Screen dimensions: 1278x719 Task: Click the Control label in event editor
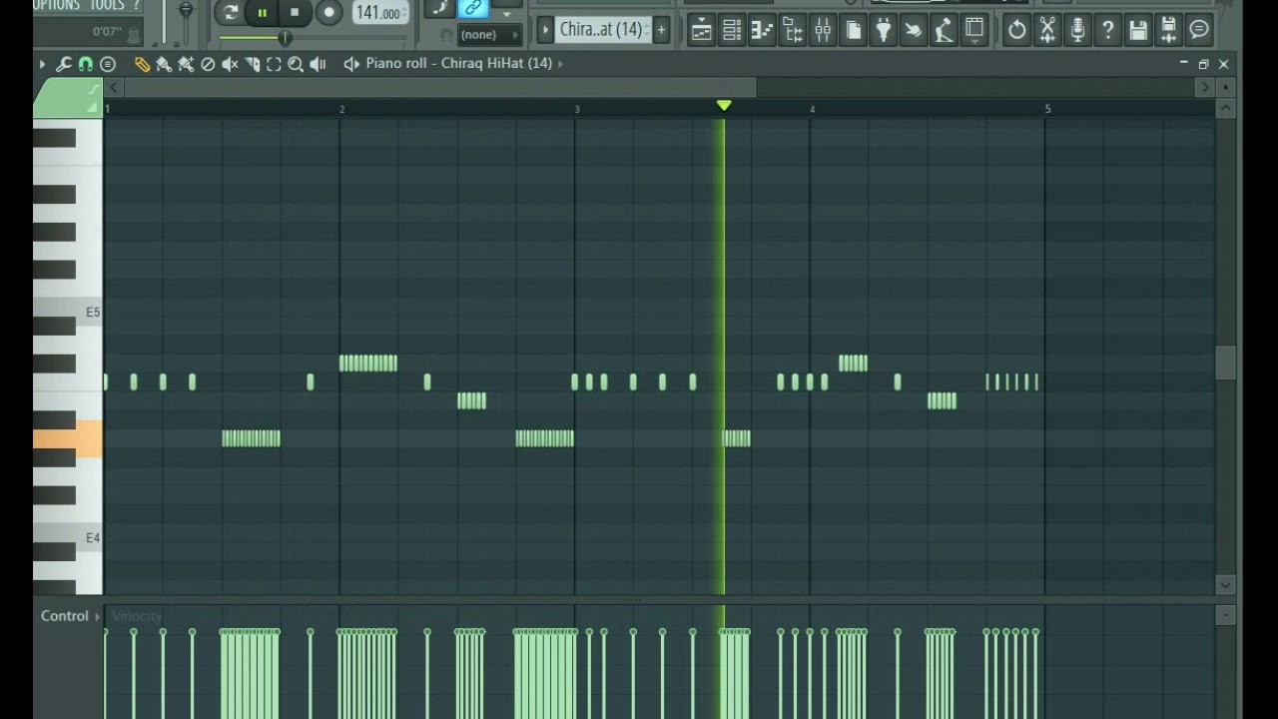[x=64, y=616]
